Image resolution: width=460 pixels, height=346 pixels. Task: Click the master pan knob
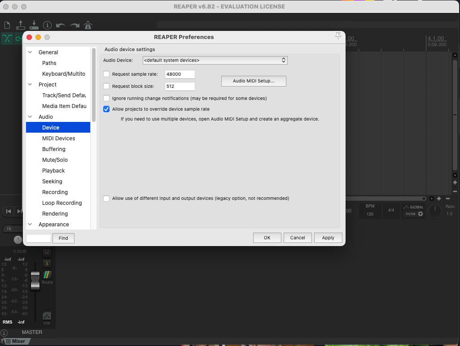(18, 239)
